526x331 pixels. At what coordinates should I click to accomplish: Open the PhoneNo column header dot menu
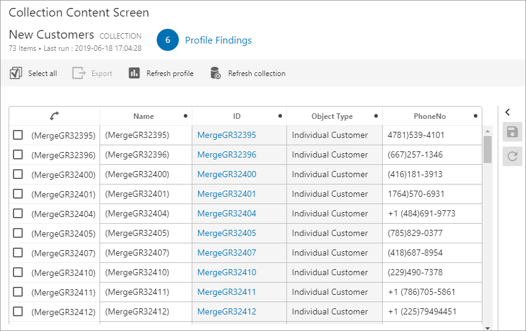(476, 115)
